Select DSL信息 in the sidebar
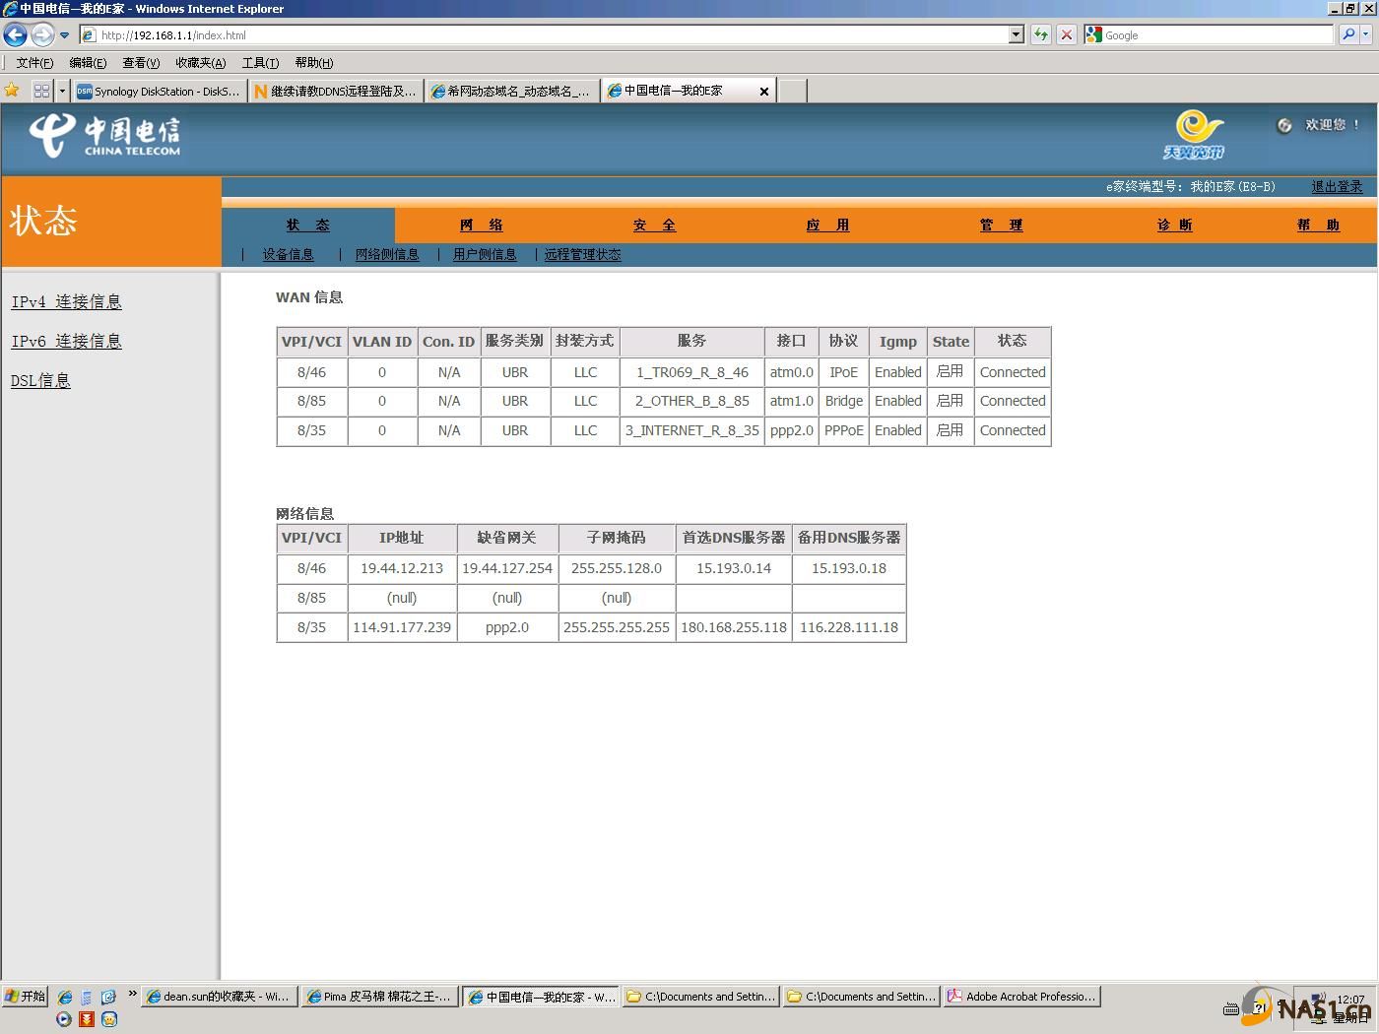 coord(40,381)
